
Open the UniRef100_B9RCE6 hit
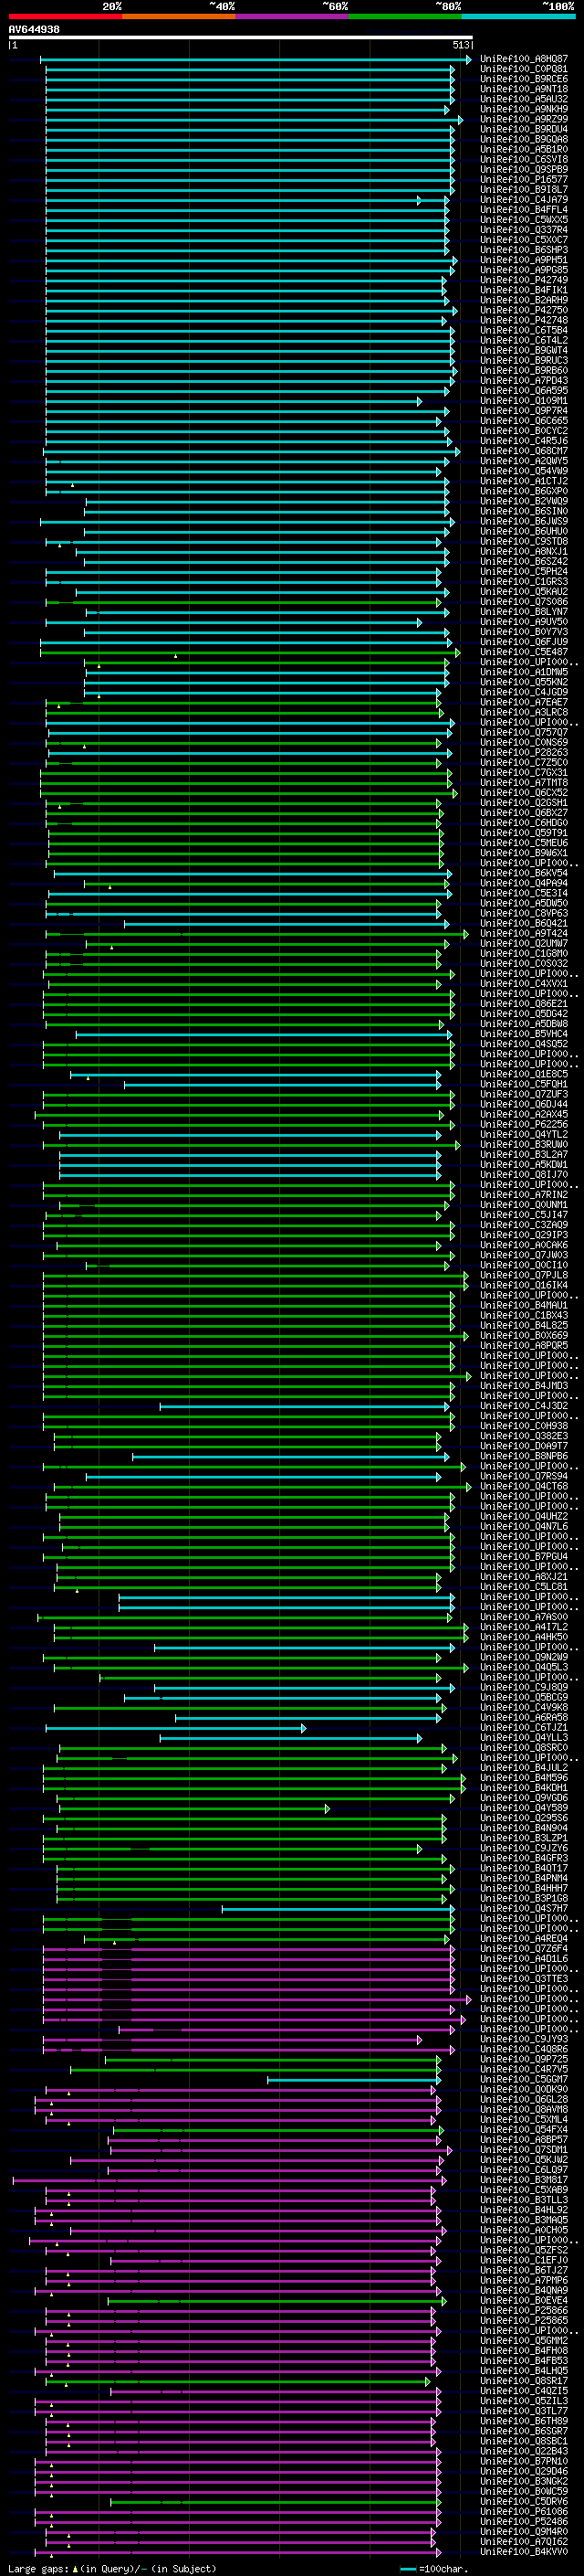click(x=524, y=79)
